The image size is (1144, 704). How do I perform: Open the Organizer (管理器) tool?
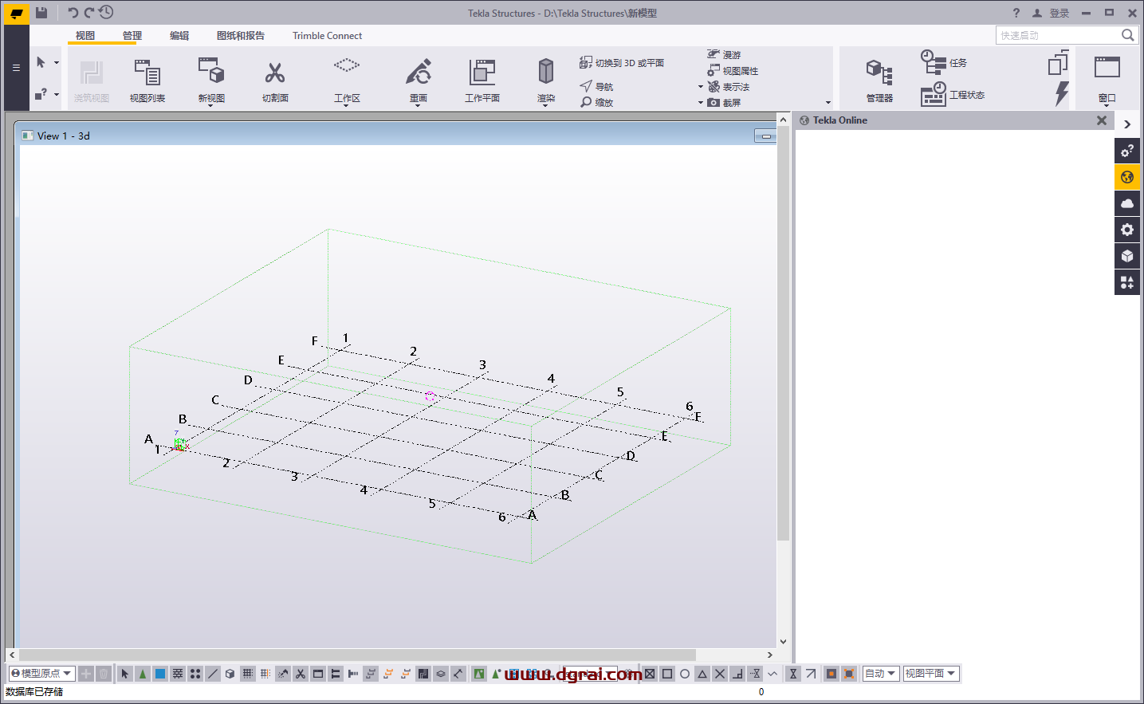(x=879, y=81)
